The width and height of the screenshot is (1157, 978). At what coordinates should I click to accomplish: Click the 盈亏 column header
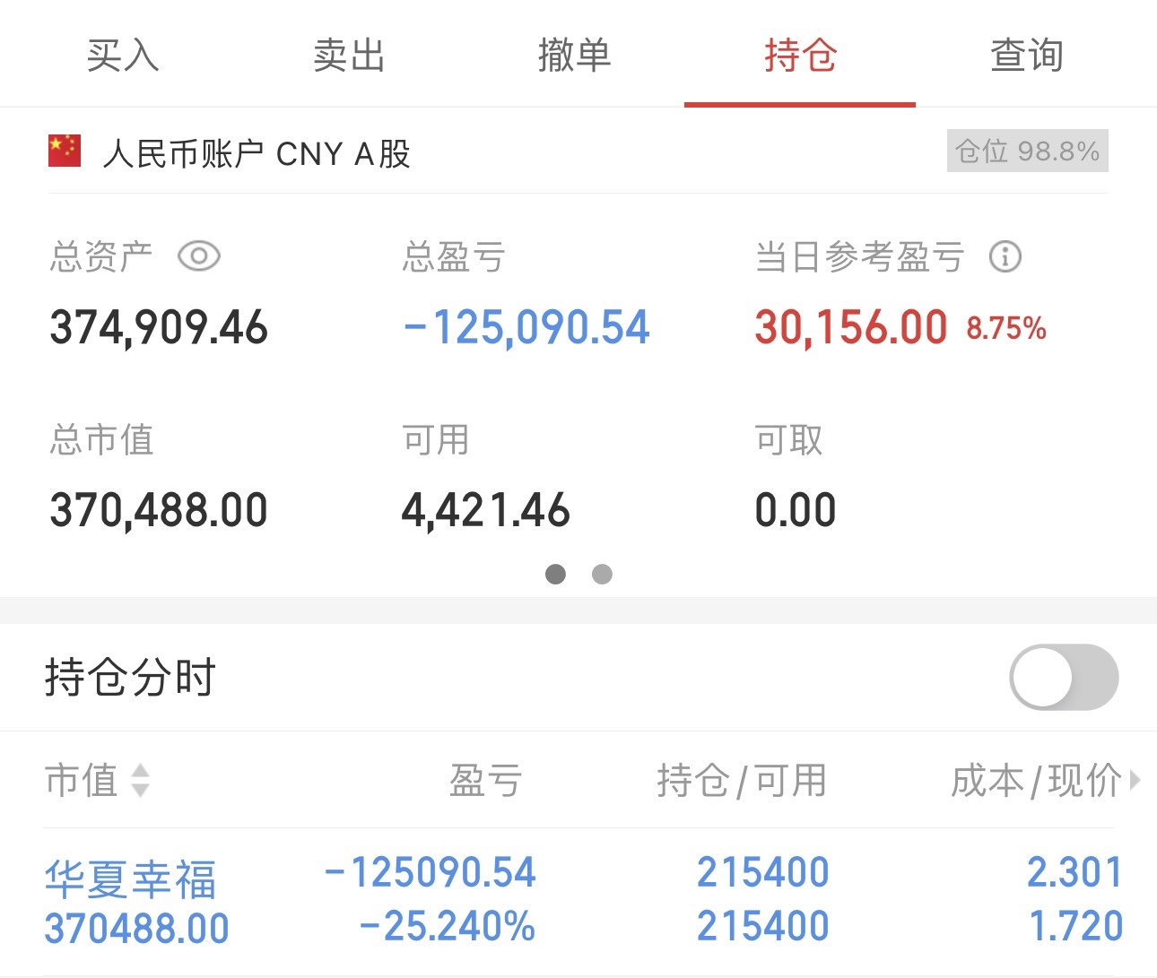(x=485, y=780)
